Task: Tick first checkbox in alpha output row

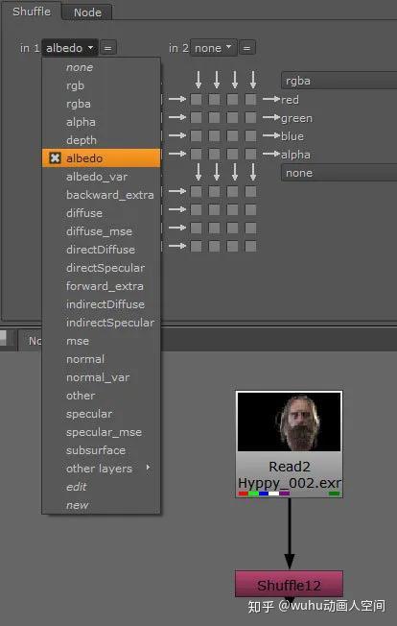Action: coord(197,154)
